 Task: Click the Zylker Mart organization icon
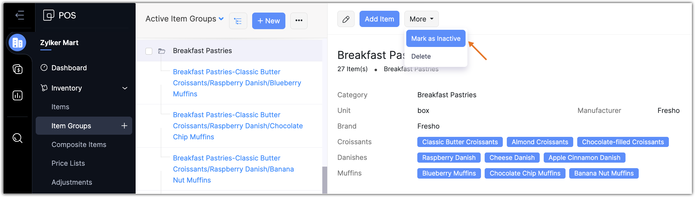[18, 43]
